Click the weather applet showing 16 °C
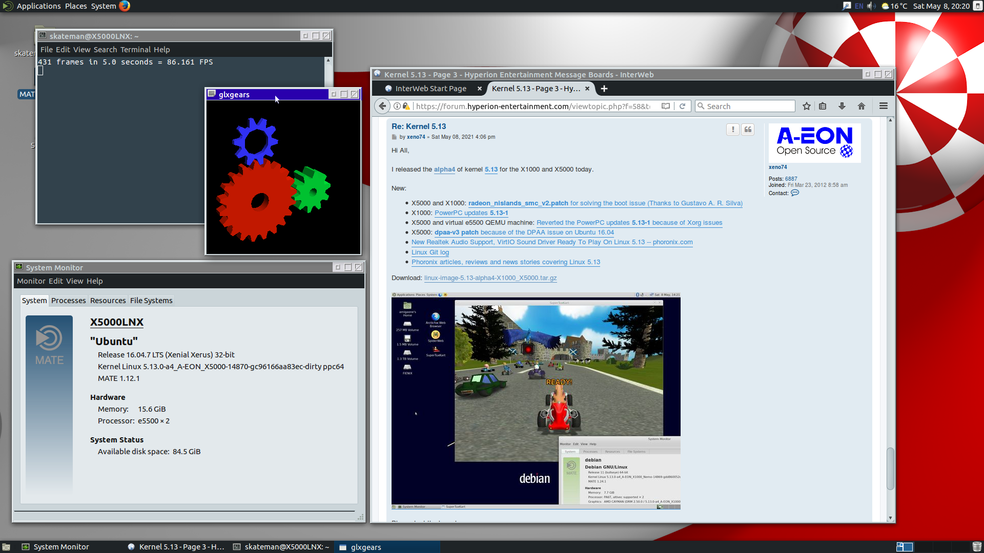 tap(894, 6)
